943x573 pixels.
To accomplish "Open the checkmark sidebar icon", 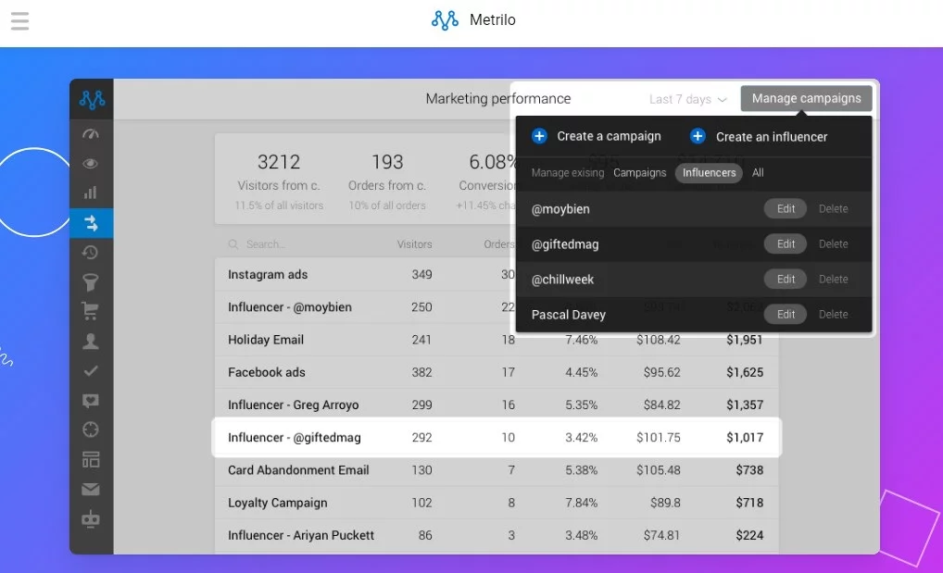I will coord(91,371).
